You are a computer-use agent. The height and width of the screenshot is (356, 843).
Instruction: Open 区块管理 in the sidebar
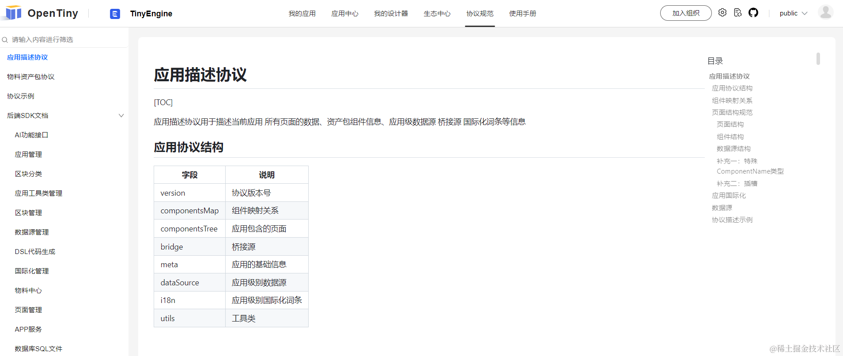[x=28, y=213]
